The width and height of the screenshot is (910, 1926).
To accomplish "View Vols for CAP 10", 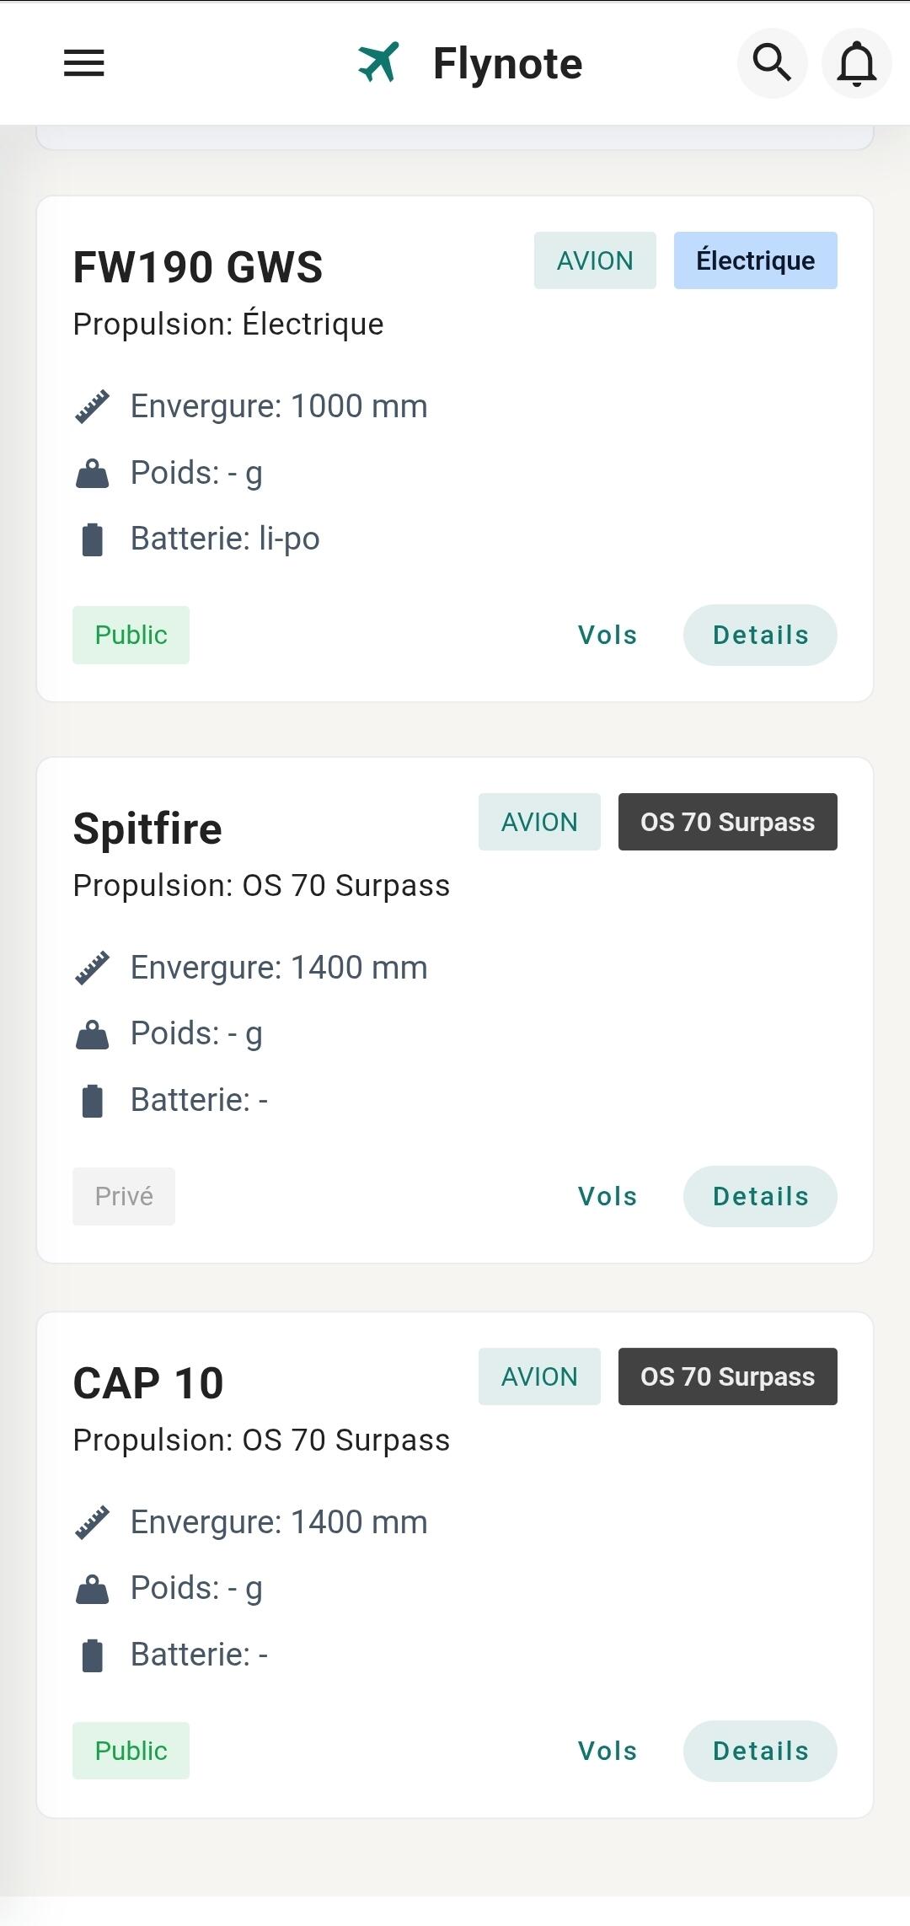I will pyautogui.click(x=607, y=1751).
